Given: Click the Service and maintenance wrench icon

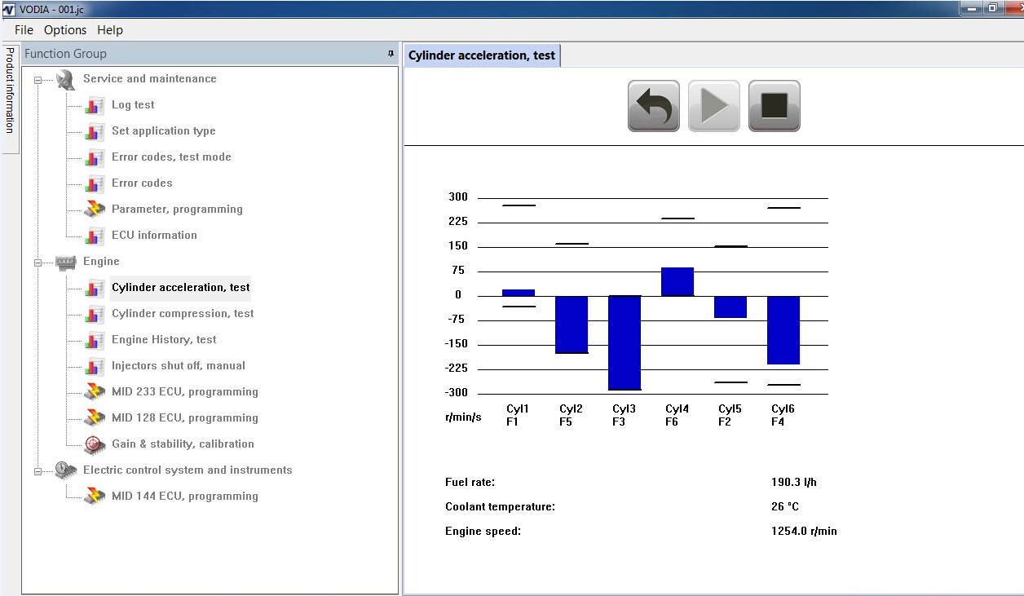Looking at the screenshot, I should pos(65,79).
